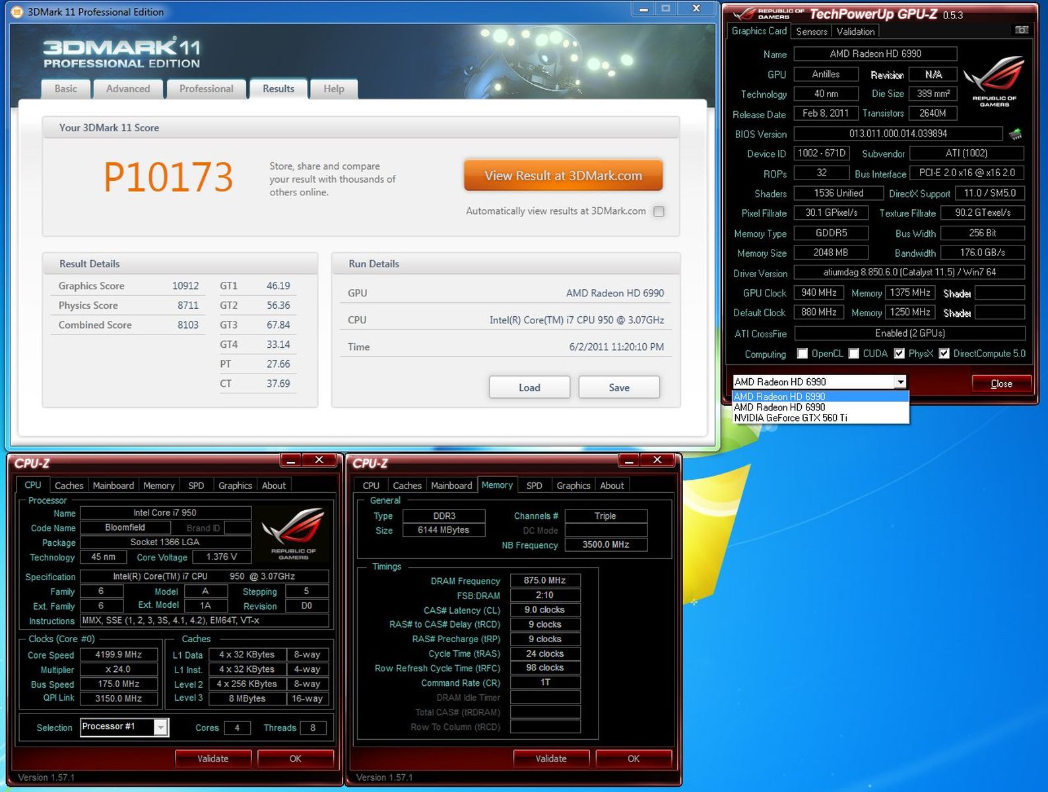The width and height of the screenshot is (1048, 792).
Task: Select NVIDIA GeForce GTX 560 Ti entry
Action: [820, 418]
